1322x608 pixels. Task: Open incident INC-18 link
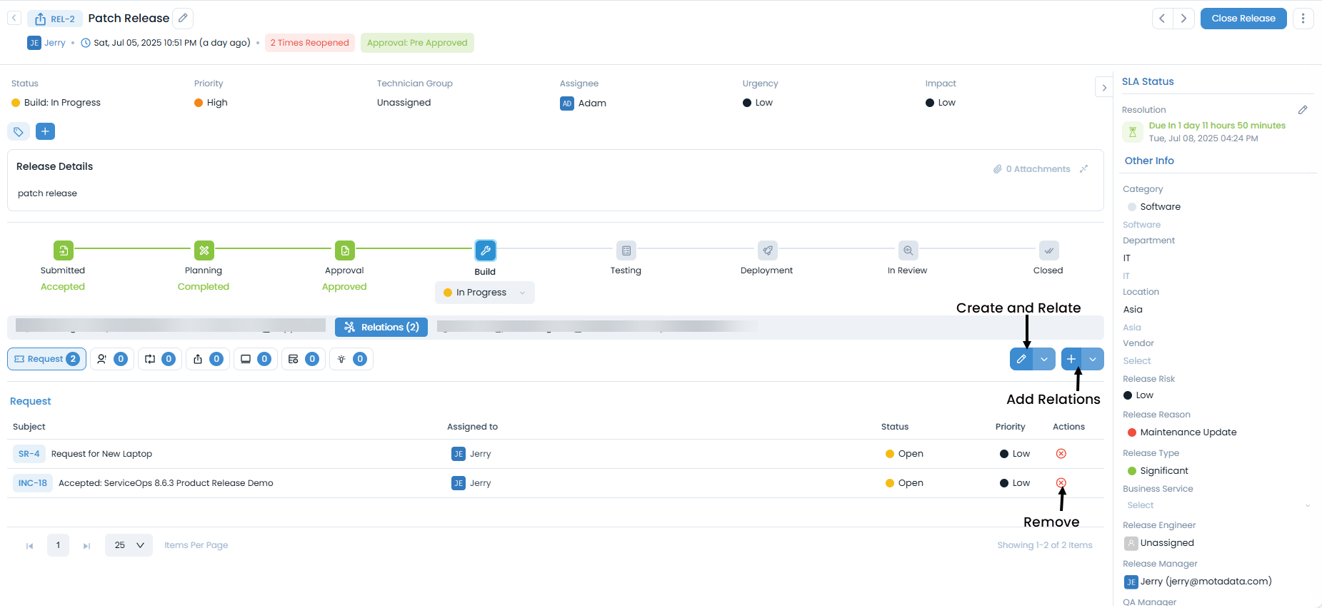coord(33,483)
